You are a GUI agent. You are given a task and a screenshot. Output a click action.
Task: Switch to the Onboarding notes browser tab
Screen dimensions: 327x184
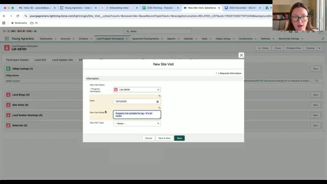point(119,8)
